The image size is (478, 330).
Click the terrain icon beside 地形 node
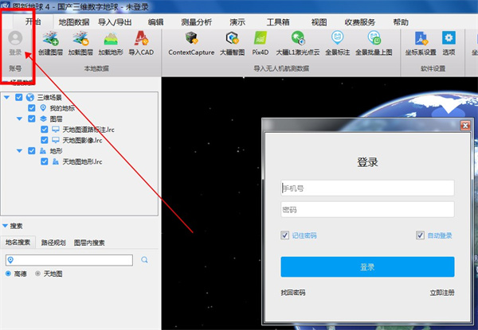pyautogui.click(x=43, y=151)
